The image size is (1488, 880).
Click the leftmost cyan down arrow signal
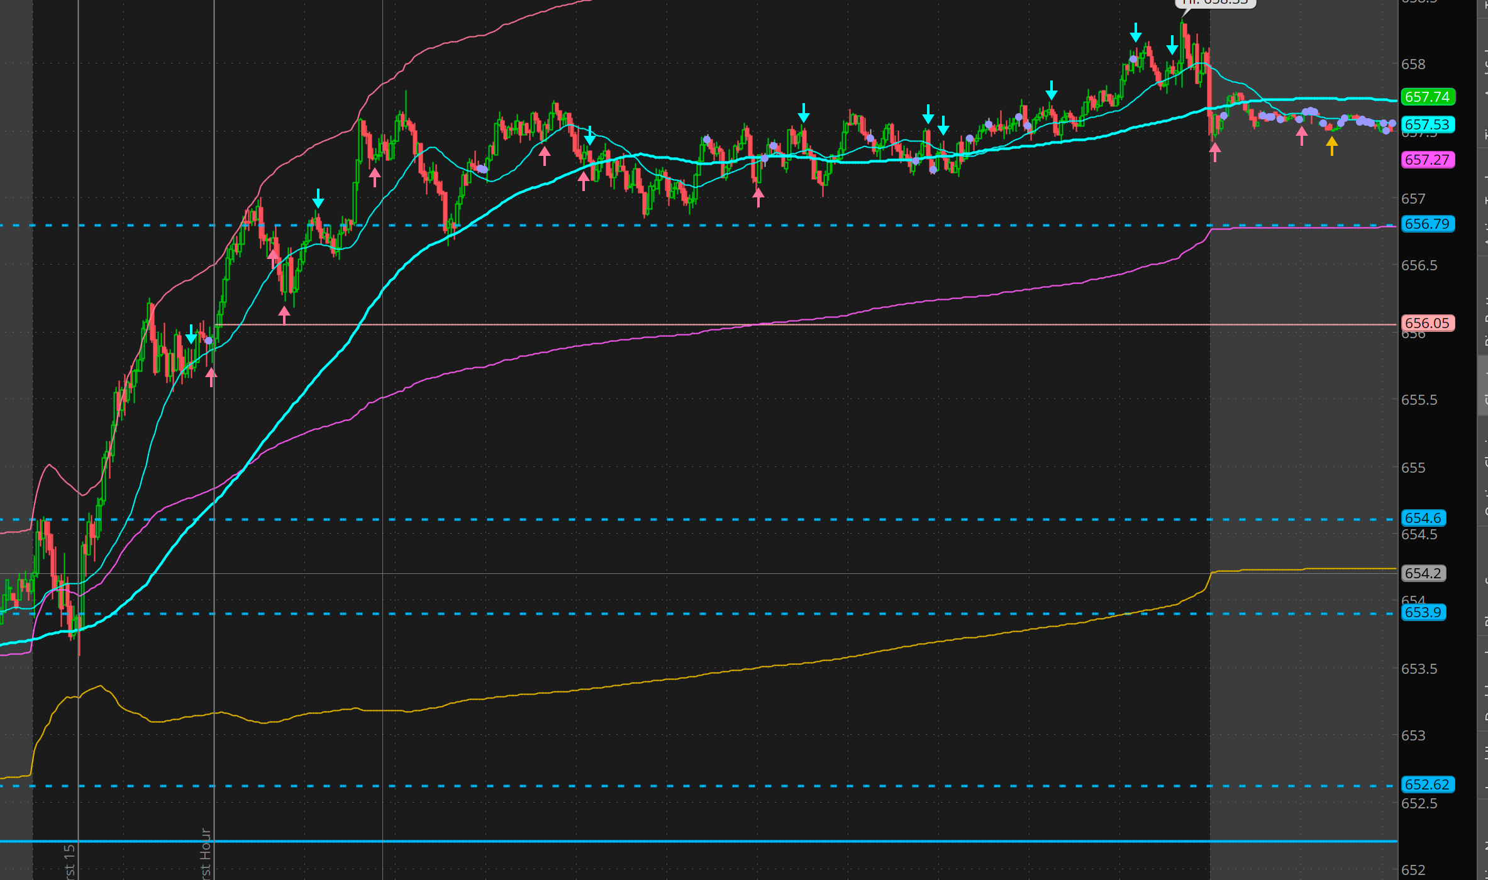coord(191,334)
